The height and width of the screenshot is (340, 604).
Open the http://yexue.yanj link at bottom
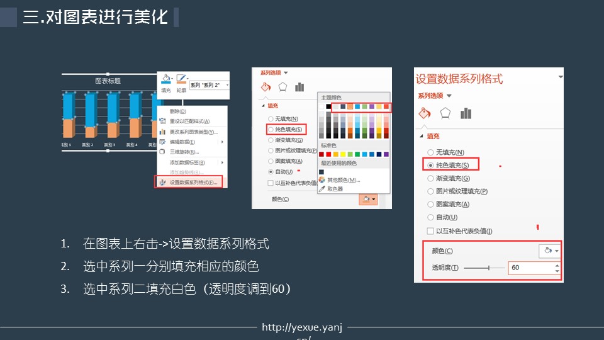[x=303, y=327]
